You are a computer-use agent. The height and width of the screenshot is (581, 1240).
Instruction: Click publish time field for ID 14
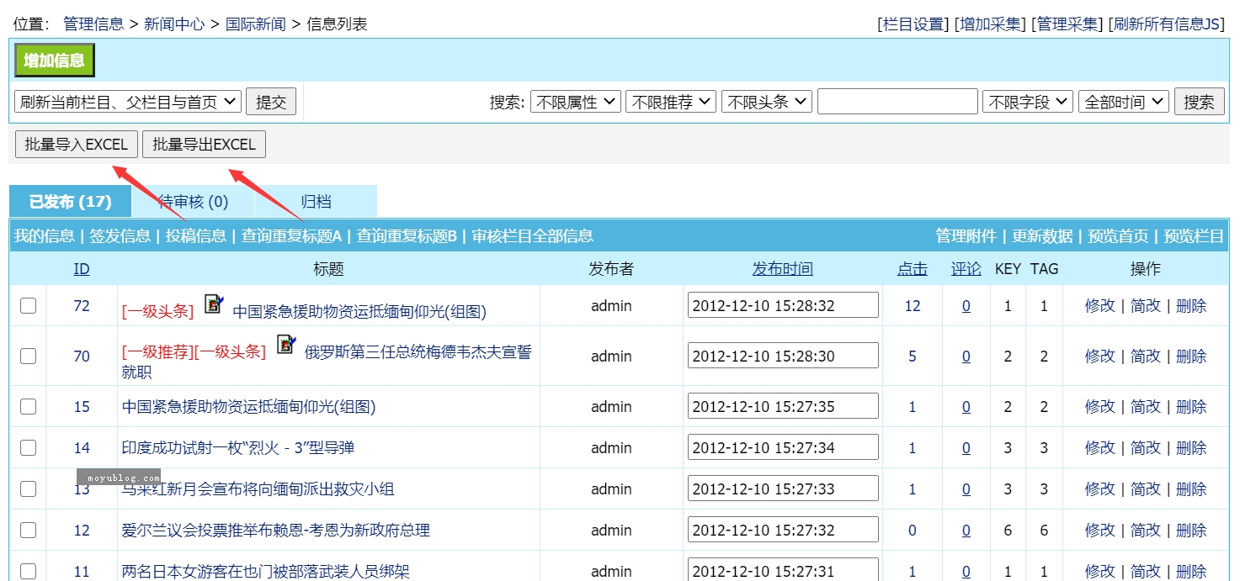[x=783, y=447]
